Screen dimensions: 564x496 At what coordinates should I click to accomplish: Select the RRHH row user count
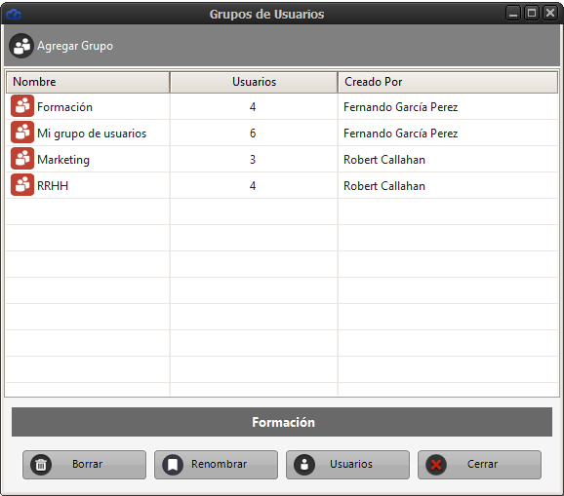click(253, 186)
